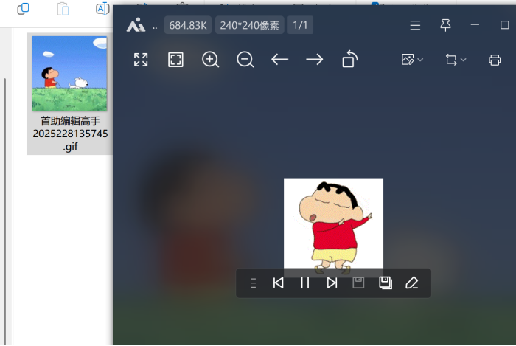Click the Explorer vertical scrollbar
The image size is (516, 346).
tap(4, 211)
